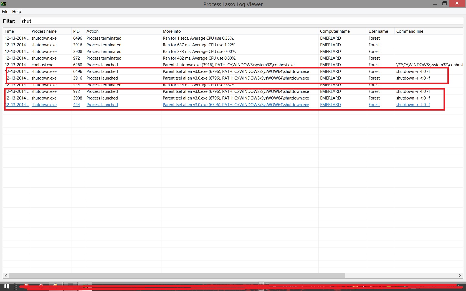Open the File menu
The image size is (466, 291).
tap(5, 12)
